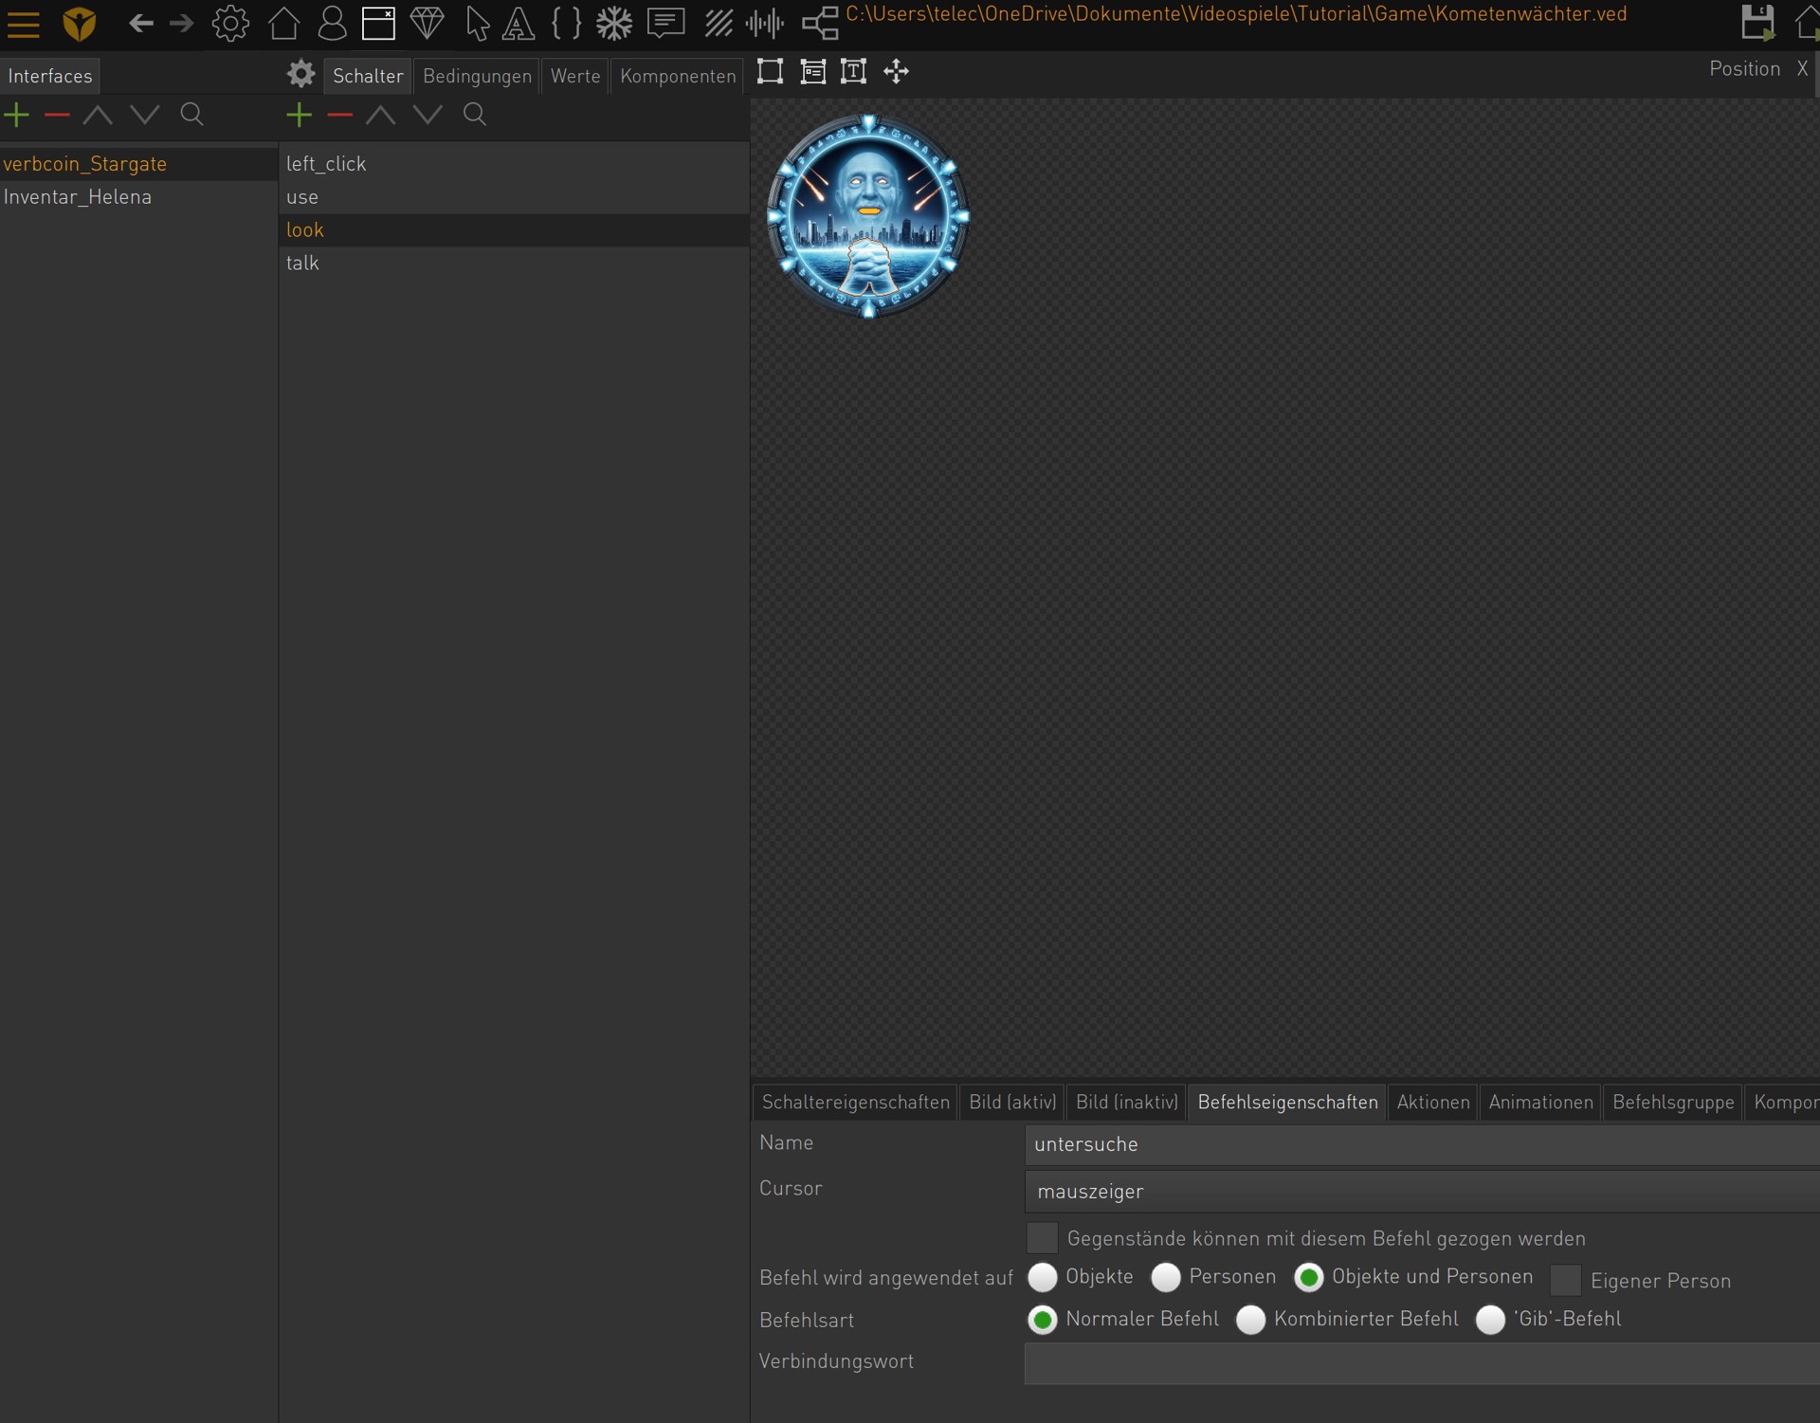
Task: Add a new button with the green plus
Action: coord(299,115)
